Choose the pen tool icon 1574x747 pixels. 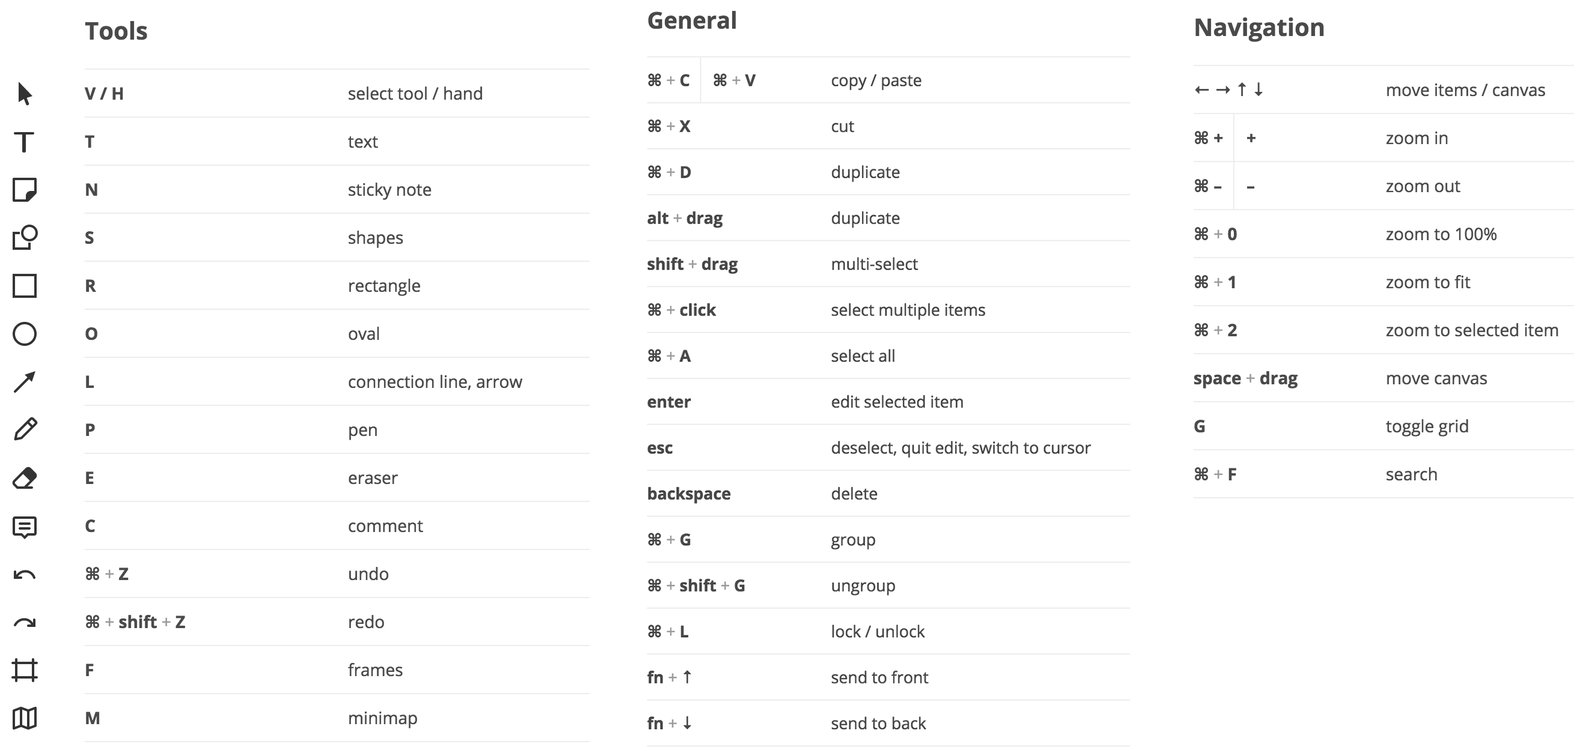click(x=25, y=430)
